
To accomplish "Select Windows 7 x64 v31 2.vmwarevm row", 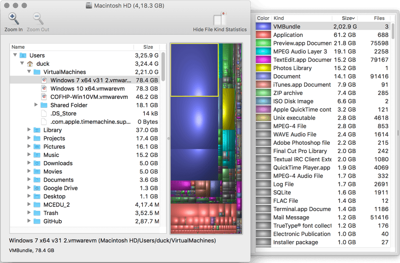I will click(x=85, y=81).
